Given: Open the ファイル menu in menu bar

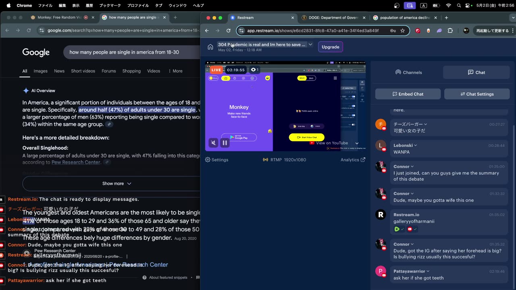Looking at the screenshot, I should (45, 6).
